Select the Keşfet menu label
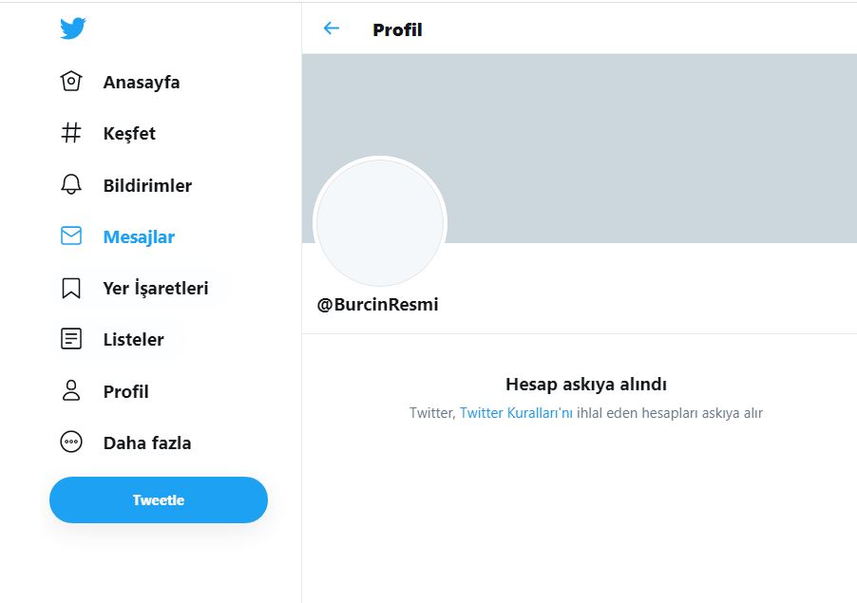Viewport: 857px width, 603px height. click(129, 134)
